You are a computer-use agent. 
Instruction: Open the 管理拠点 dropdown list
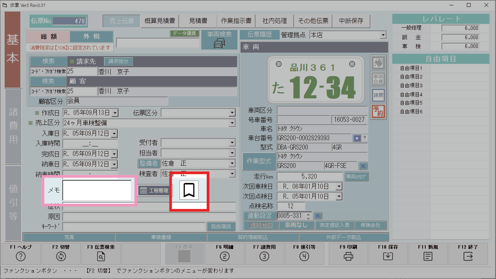click(383, 35)
